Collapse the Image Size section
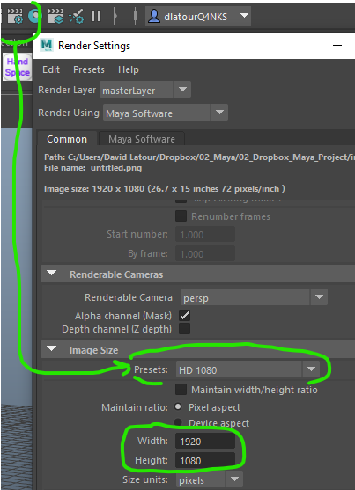This screenshot has height=490, width=355. [51, 349]
